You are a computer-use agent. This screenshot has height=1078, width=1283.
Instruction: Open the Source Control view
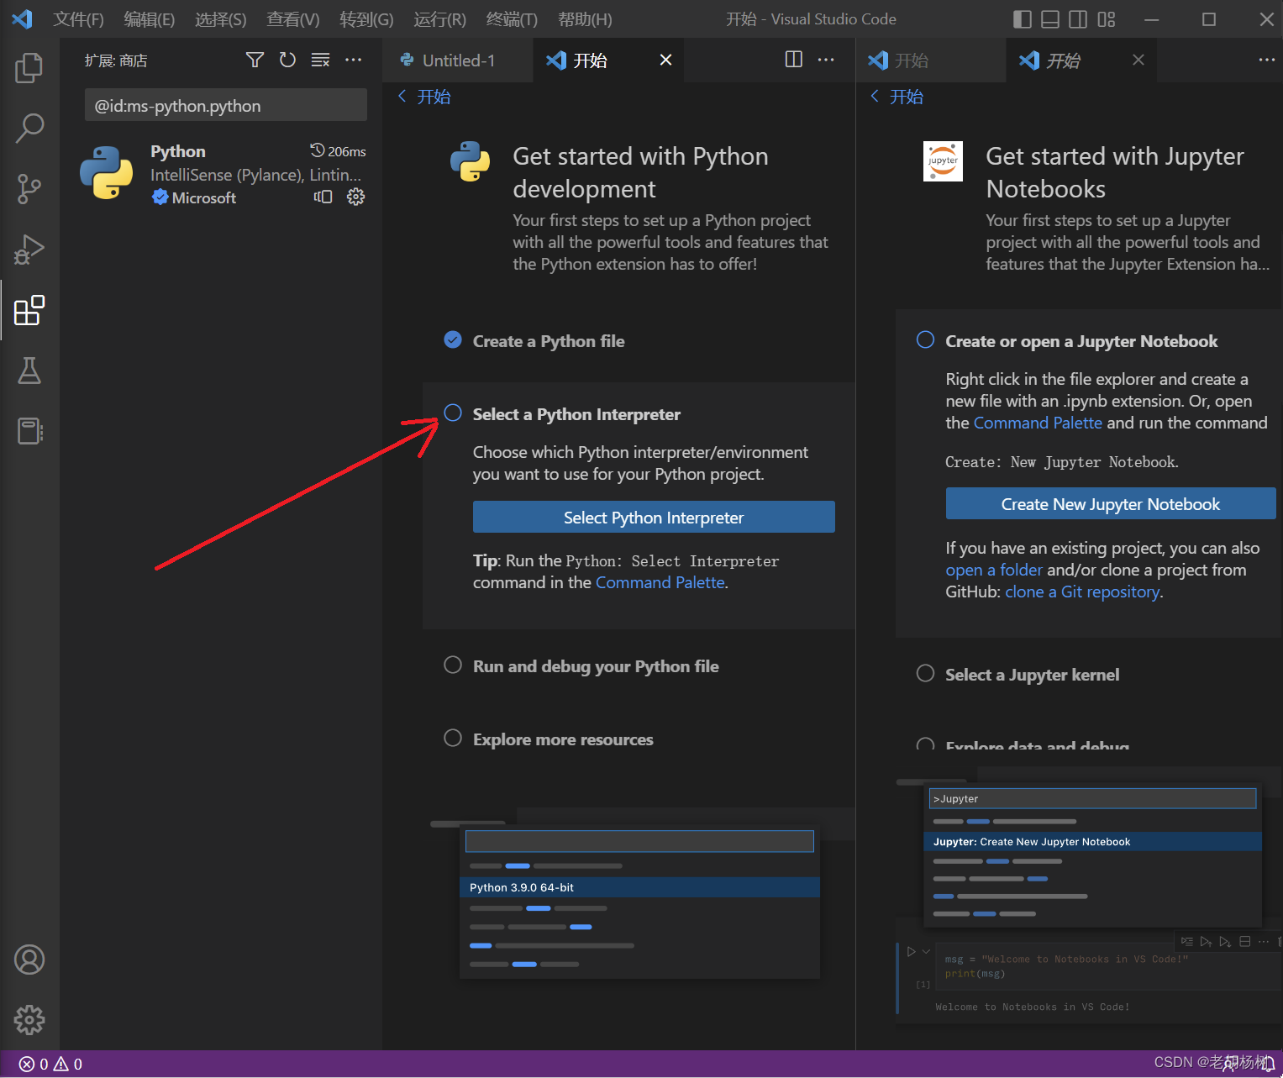(29, 189)
